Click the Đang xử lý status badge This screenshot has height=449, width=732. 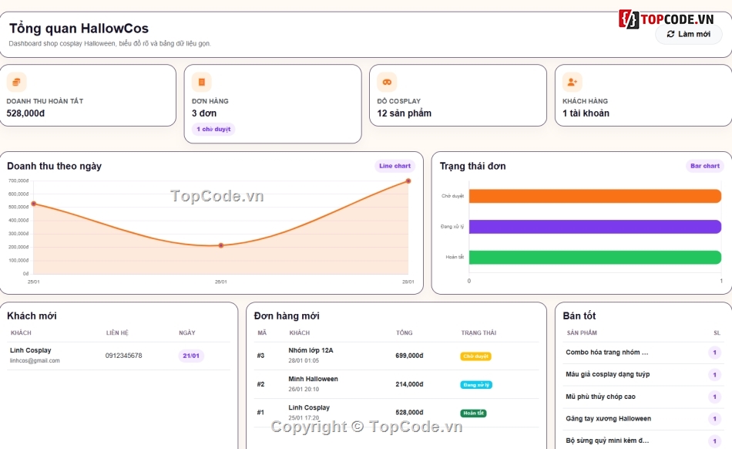[476, 385]
